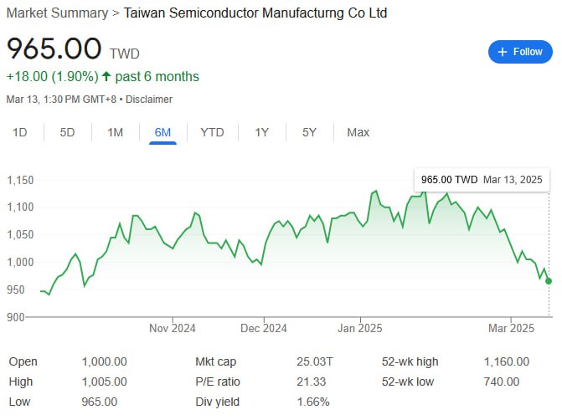Click the Jan 2025 axis label
562x420 pixels.
(x=360, y=328)
